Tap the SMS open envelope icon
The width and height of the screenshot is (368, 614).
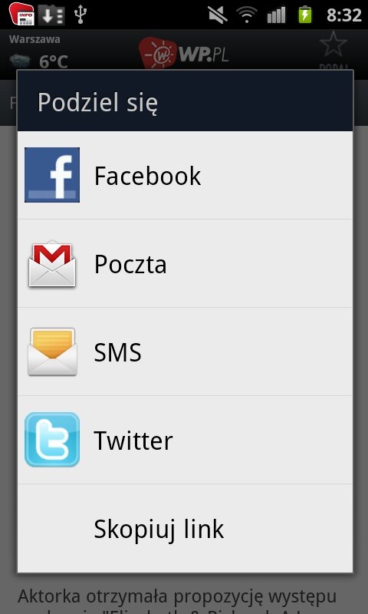coord(52,352)
